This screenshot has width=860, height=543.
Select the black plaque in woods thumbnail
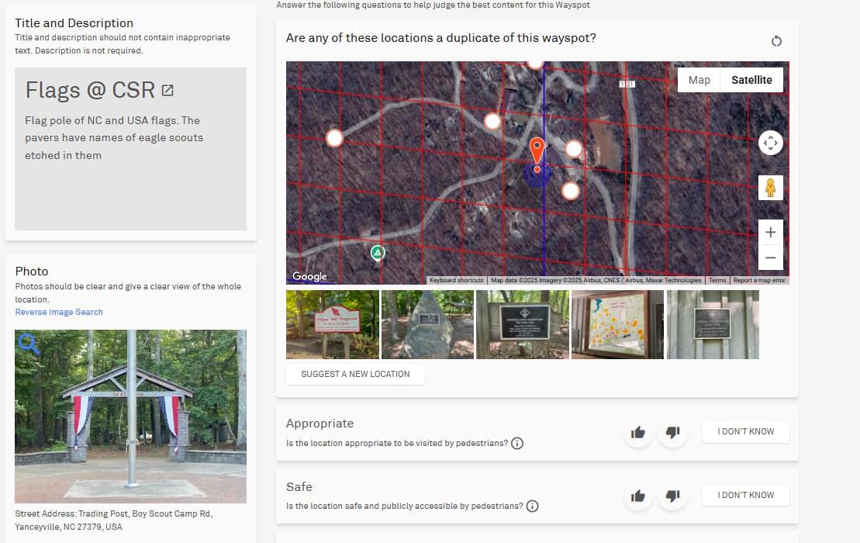tap(523, 325)
